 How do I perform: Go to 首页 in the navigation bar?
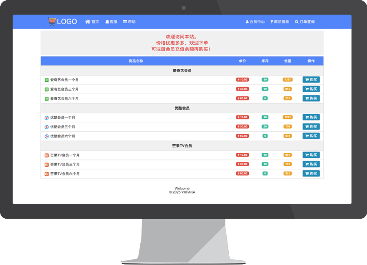[92, 22]
